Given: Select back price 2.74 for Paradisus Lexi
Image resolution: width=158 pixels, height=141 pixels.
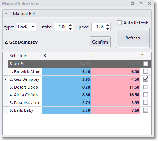Looking at the screenshot, I should point(66,103).
